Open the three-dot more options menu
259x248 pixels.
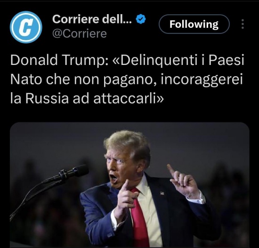pyautogui.click(x=243, y=24)
